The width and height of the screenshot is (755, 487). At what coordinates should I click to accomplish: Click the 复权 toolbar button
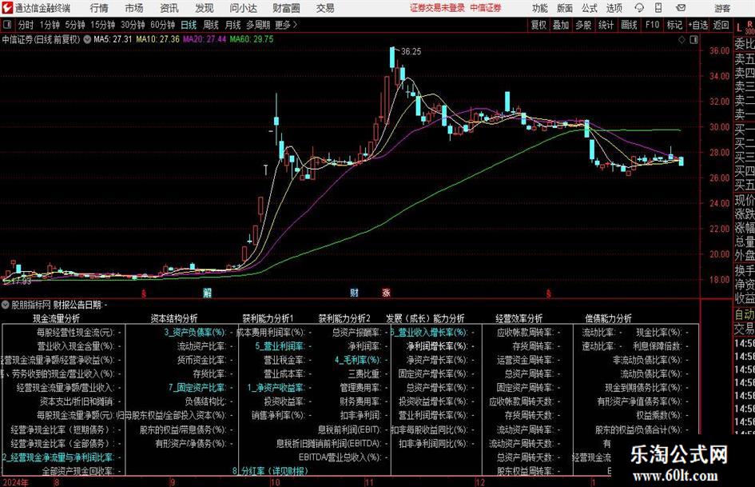pyautogui.click(x=538, y=25)
